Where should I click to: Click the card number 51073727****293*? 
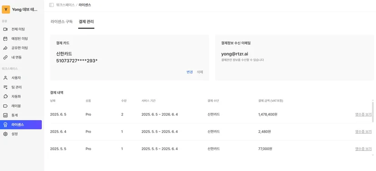77,61
